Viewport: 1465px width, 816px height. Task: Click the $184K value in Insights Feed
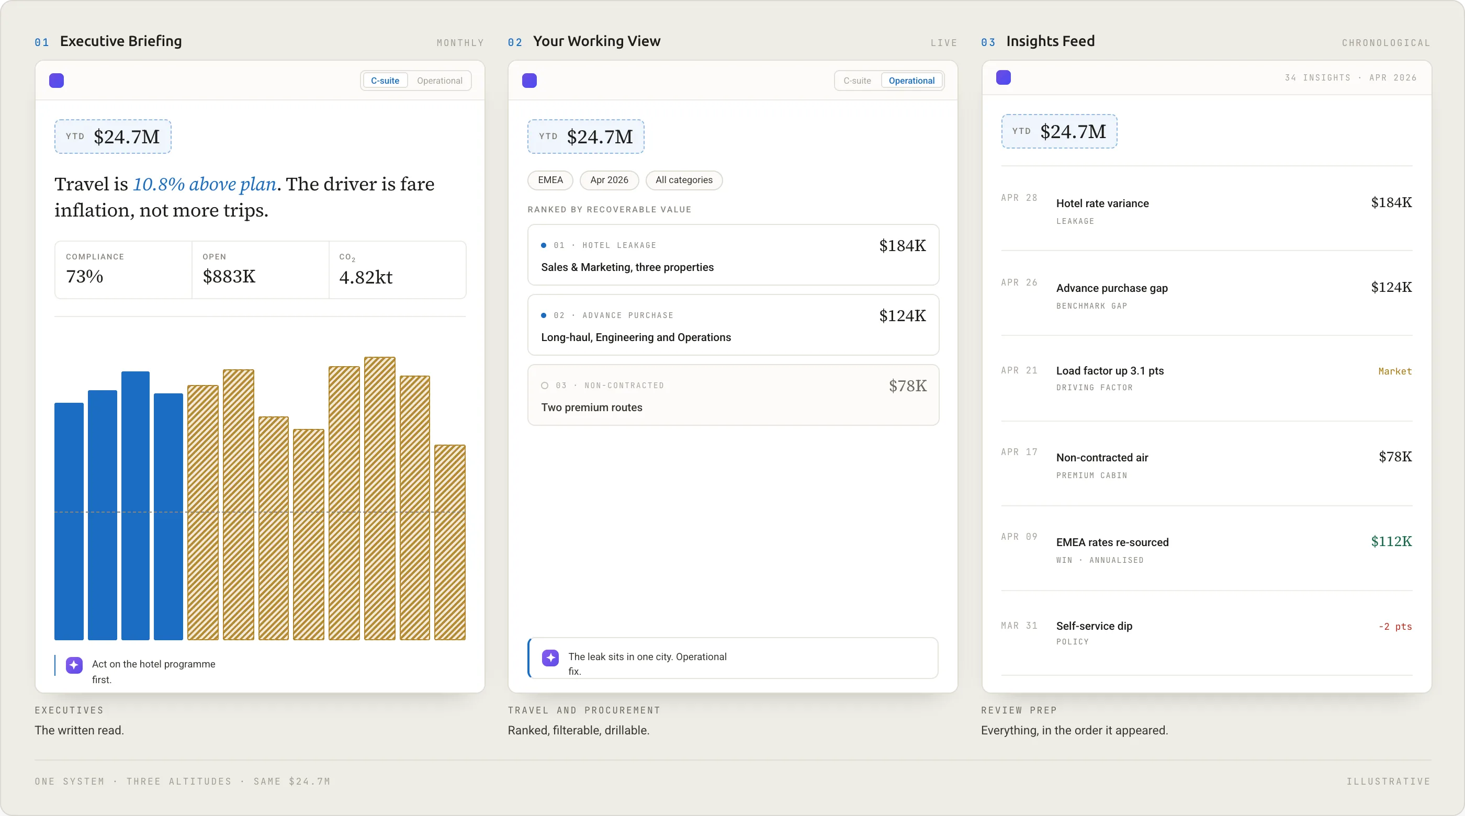pyautogui.click(x=1391, y=203)
